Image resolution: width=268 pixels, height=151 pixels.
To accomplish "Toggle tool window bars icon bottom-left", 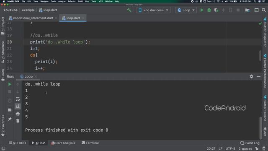I will pyautogui.click(x=3, y=148).
